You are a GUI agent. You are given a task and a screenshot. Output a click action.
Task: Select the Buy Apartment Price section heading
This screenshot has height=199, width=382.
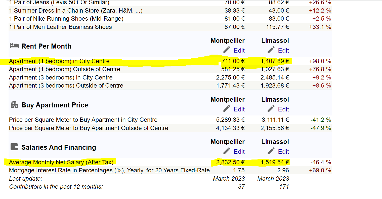pos(55,105)
